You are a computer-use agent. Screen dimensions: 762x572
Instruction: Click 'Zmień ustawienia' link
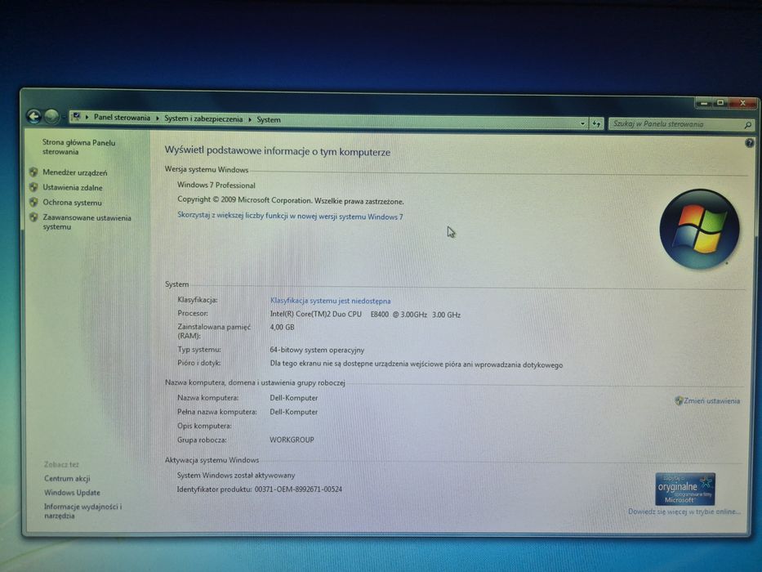click(711, 401)
